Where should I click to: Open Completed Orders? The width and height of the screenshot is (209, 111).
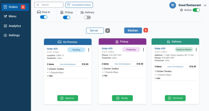pyautogui.click(x=79, y=5)
